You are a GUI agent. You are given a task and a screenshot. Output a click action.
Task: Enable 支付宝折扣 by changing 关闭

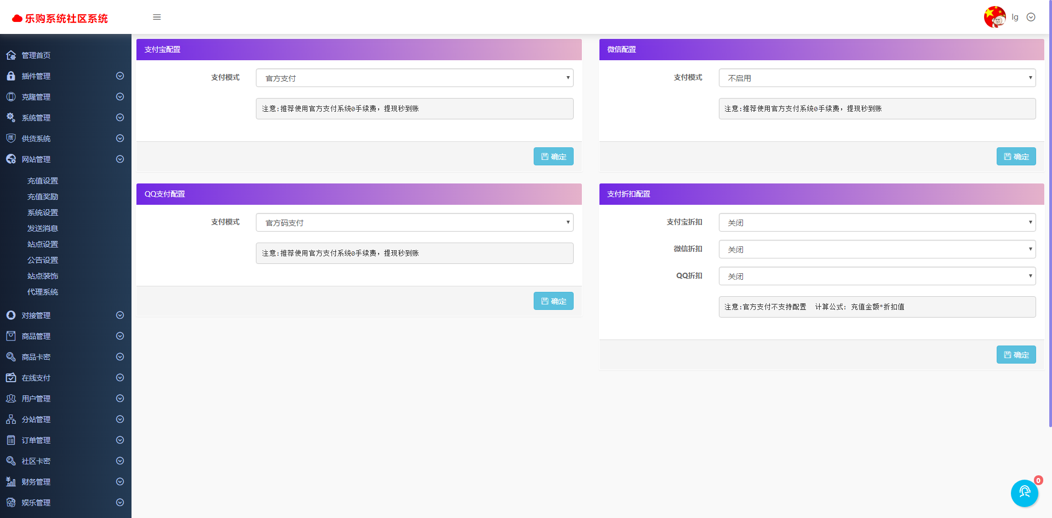click(877, 222)
